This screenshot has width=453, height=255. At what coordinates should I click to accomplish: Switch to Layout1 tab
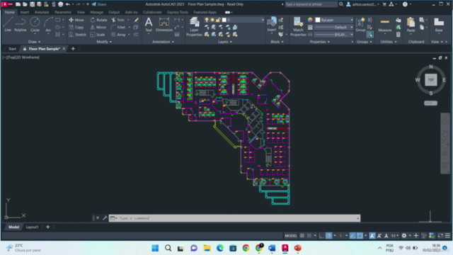[32, 227]
